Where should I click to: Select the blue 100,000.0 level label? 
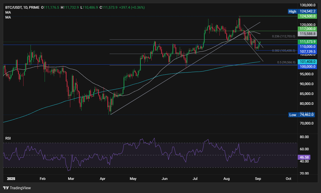click(307, 67)
